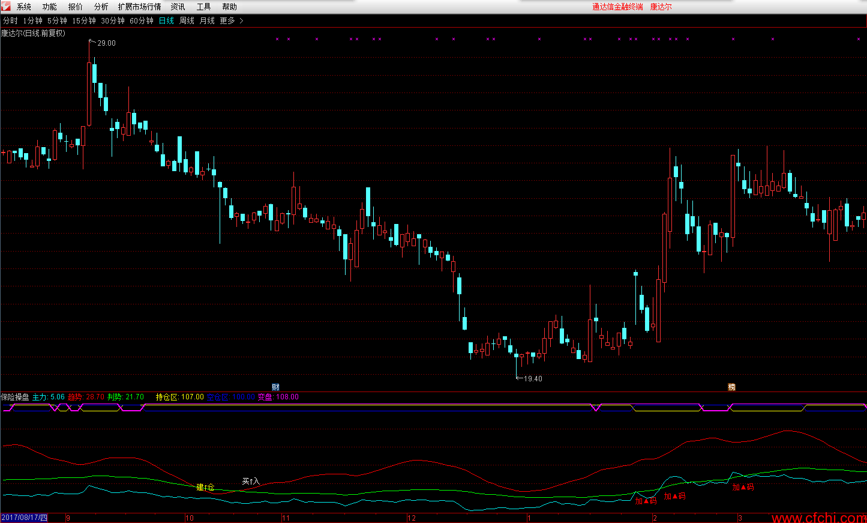Click the 财 marker icon on chart
Viewport: 867px width, 523px height.
point(275,387)
